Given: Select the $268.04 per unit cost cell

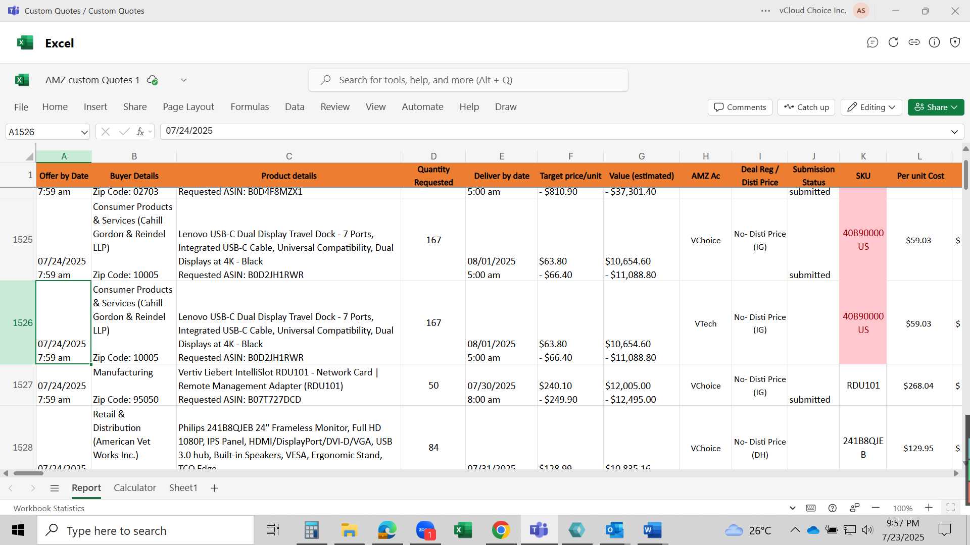Looking at the screenshot, I should (x=918, y=386).
